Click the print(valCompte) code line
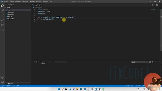 [47, 19]
